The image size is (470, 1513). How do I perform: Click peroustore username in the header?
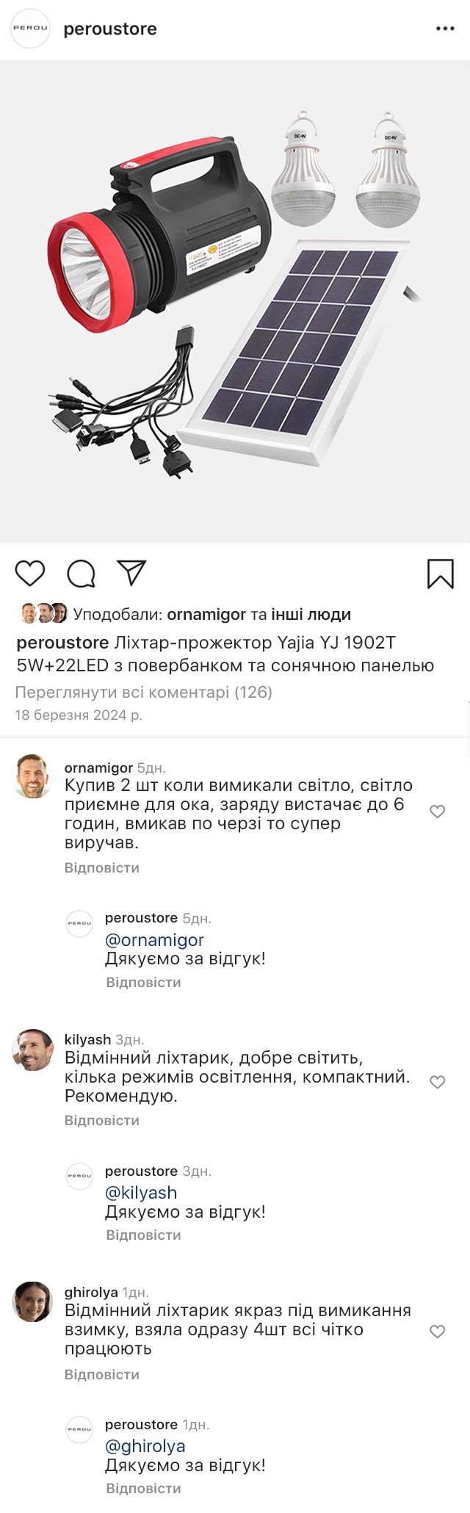110,29
